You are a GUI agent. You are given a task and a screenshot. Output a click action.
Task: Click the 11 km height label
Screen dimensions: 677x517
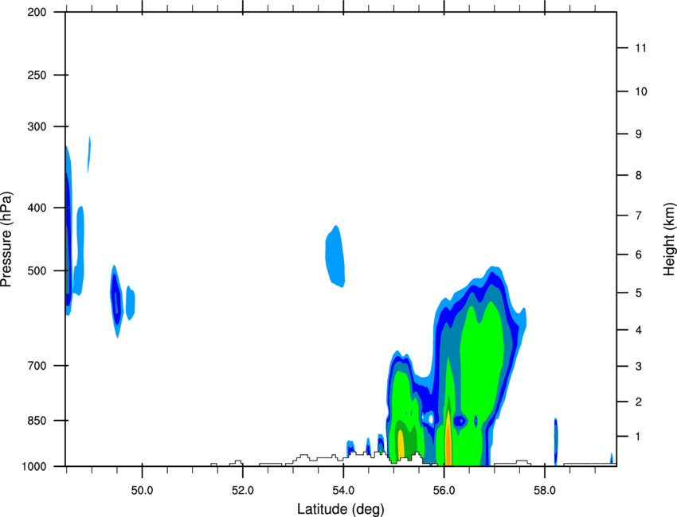[x=641, y=48]
